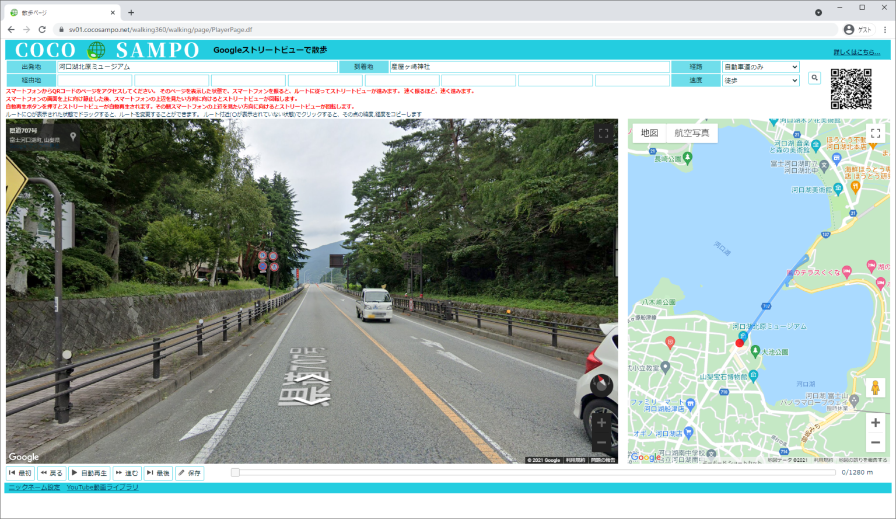
Task: Switch map to 地図 view
Action: 649,133
